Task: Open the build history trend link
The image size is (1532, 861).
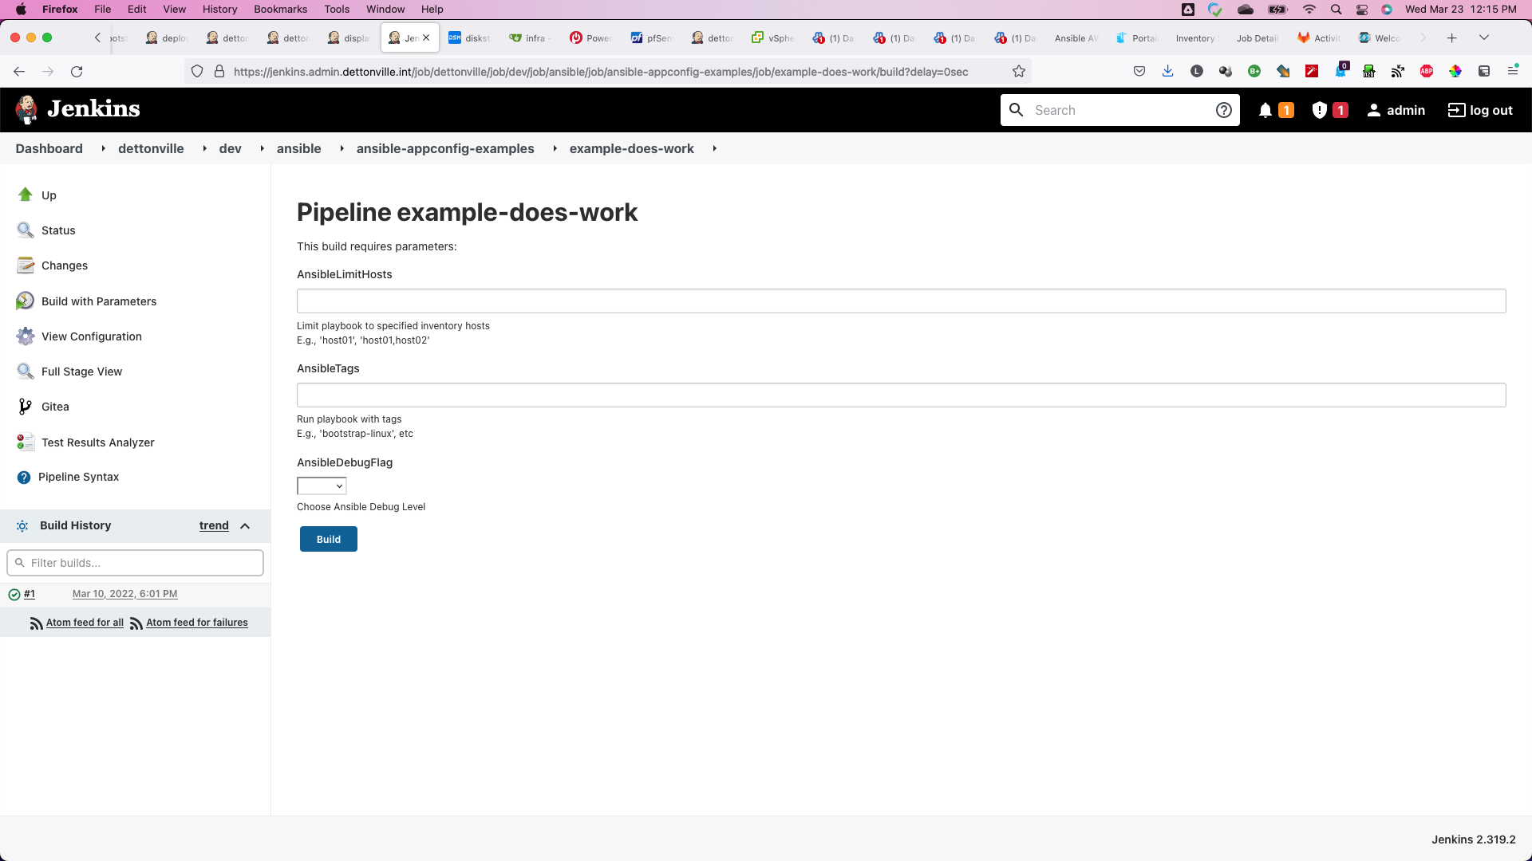Action: (214, 525)
